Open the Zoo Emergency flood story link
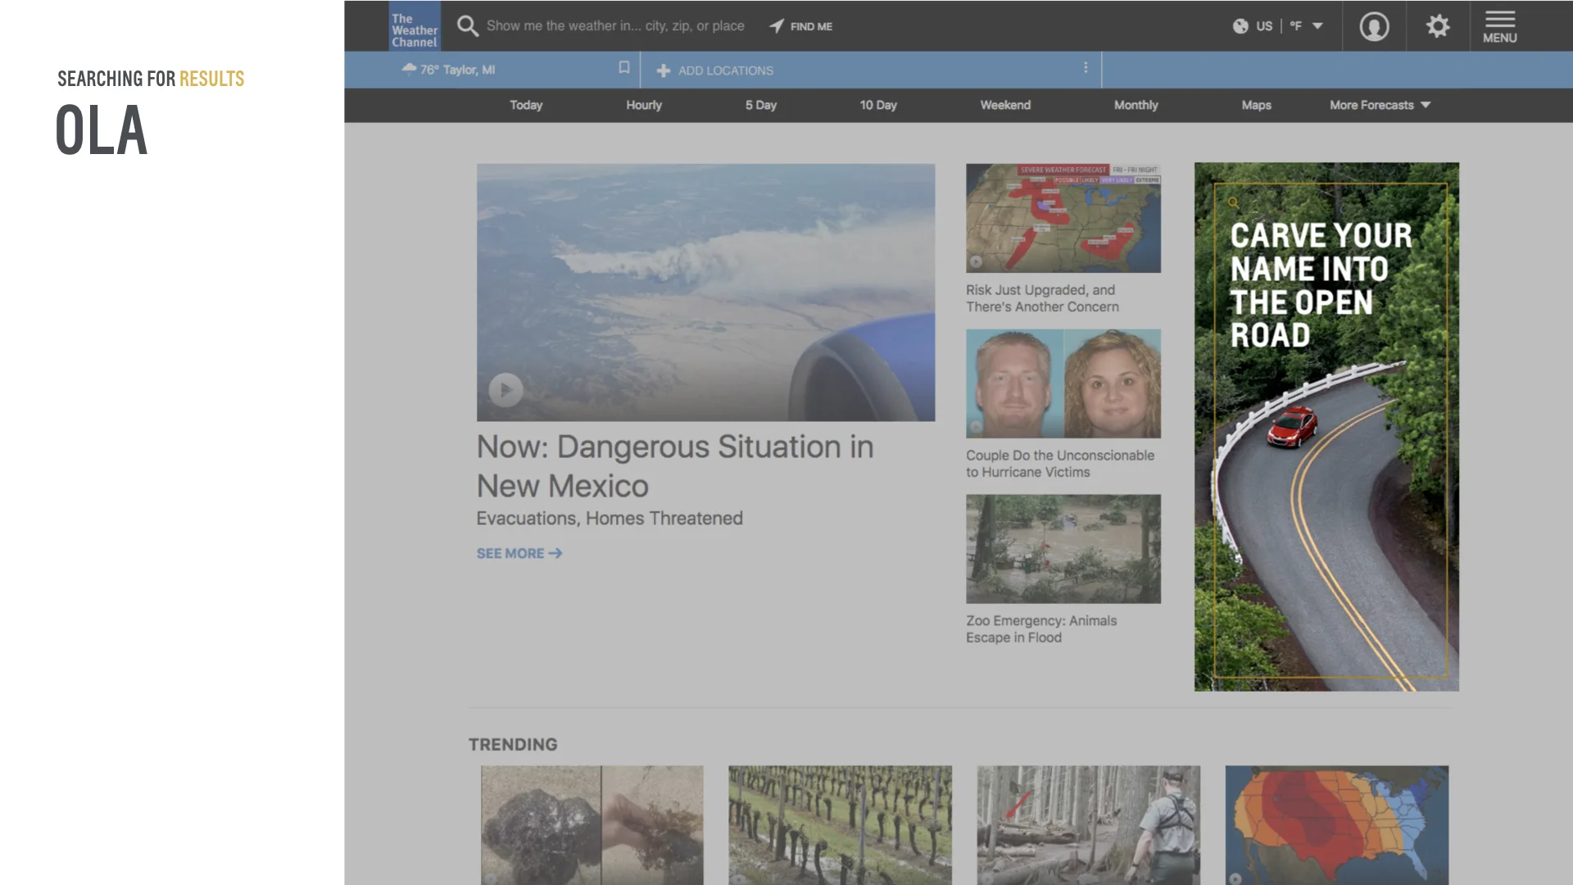This screenshot has height=885, width=1573. coord(1040,629)
